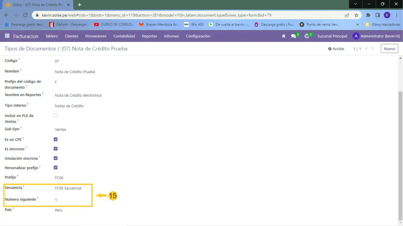This screenshot has width=403, height=226.
Task: Go back to Tipos de Documentos breadcrumb
Action: tap(30, 48)
